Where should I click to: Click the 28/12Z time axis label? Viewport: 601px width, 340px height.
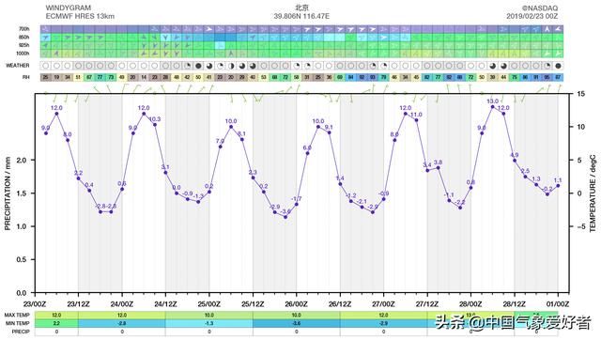click(515, 304)
